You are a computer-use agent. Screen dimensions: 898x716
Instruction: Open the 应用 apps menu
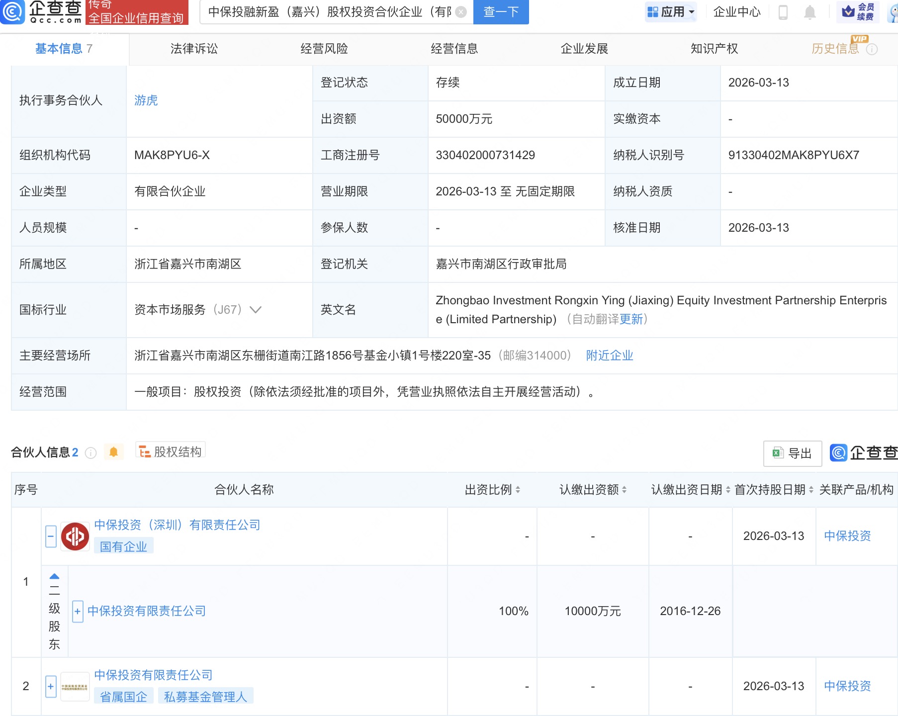(671, 12)
